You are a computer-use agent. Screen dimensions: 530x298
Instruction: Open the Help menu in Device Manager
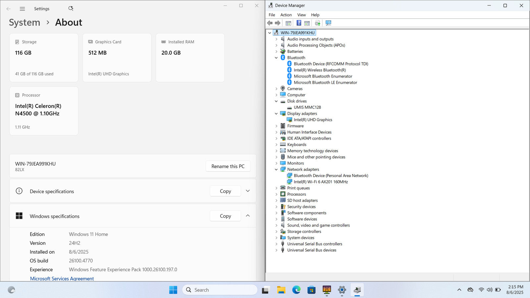point(315,15)
